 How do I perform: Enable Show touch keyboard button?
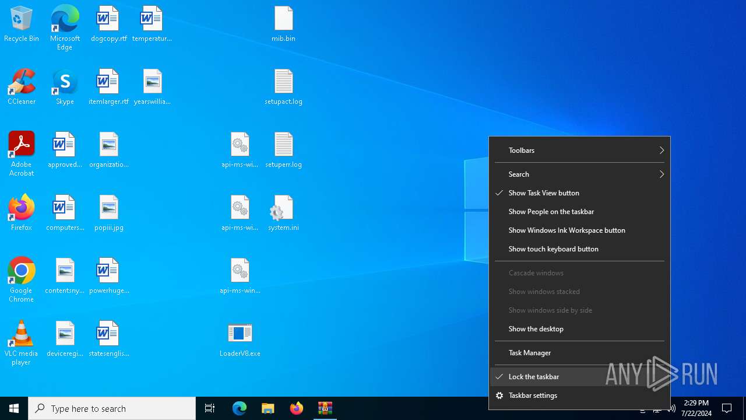pyautogui.click(x=579, y=249)
